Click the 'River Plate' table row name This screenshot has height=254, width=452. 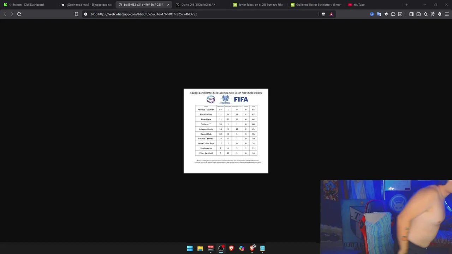(x=206, y=120)
